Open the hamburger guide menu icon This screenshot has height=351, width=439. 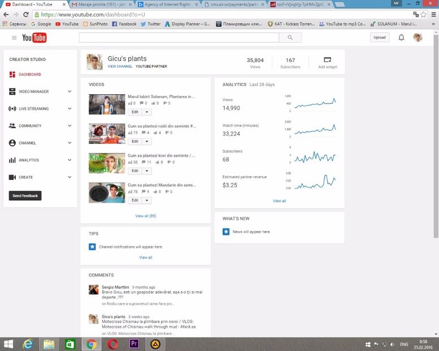14,37
